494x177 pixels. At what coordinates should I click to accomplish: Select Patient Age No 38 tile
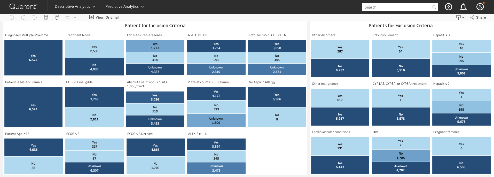(33, 165)
